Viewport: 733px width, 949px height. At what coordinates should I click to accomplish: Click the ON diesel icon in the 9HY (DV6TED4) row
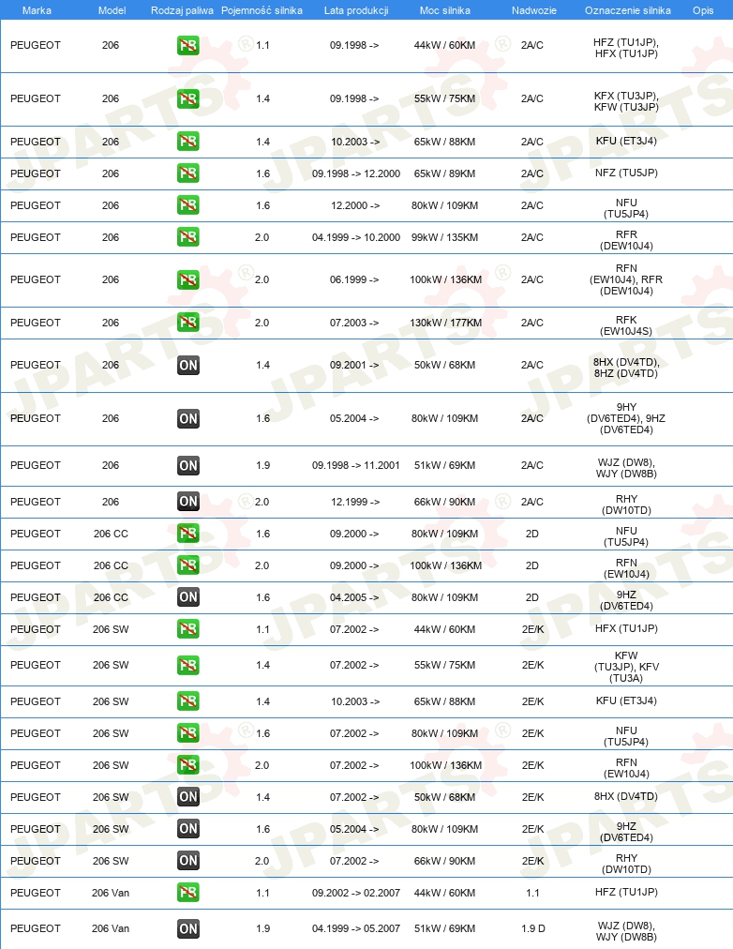pos(188,418)
